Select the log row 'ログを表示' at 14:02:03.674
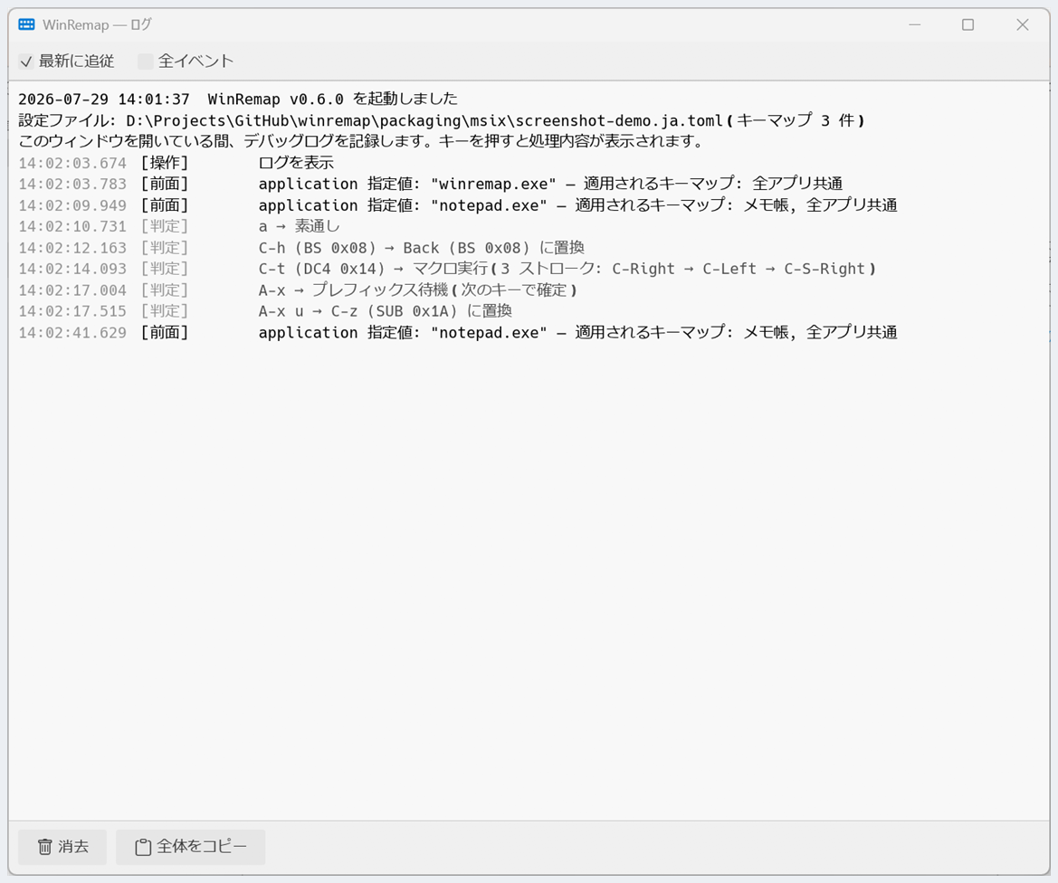Image resolution: width=1058 pixels, height=883 pixels. pyautogui.click(x=176, y=163)
